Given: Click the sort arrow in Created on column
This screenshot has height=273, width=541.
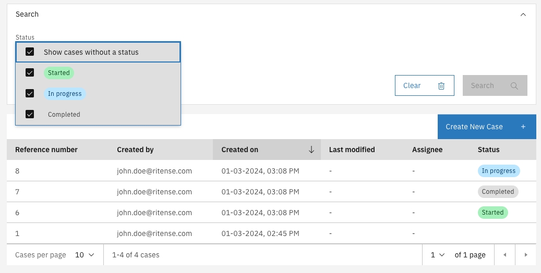Looking at the screenshot, I should point(311,150).
